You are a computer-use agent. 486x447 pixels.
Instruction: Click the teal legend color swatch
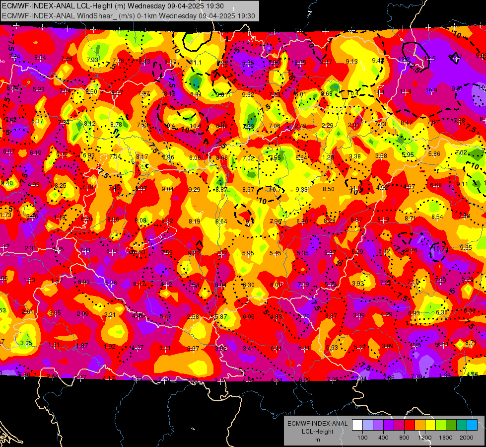click(x=462, y=425)
